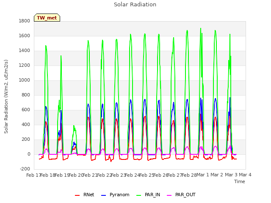
Task: Click the 400 y-axis tick label
Action: (x=26, y=124)
